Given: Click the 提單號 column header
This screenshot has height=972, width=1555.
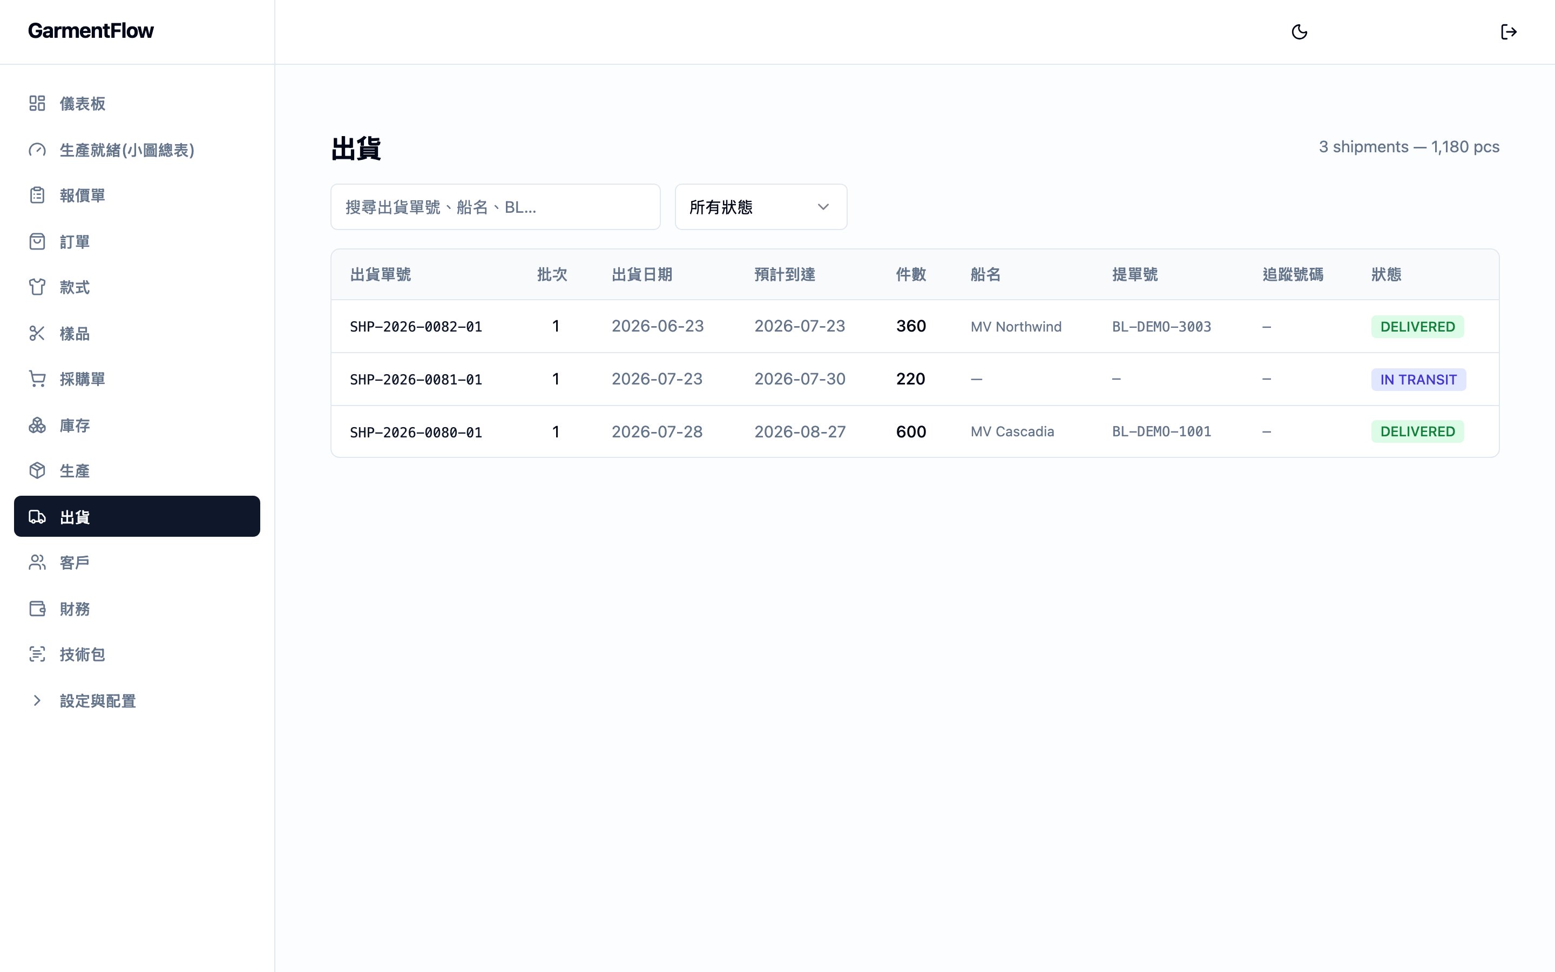Looking at the screenshot, I should click(x=1135, y=274).
